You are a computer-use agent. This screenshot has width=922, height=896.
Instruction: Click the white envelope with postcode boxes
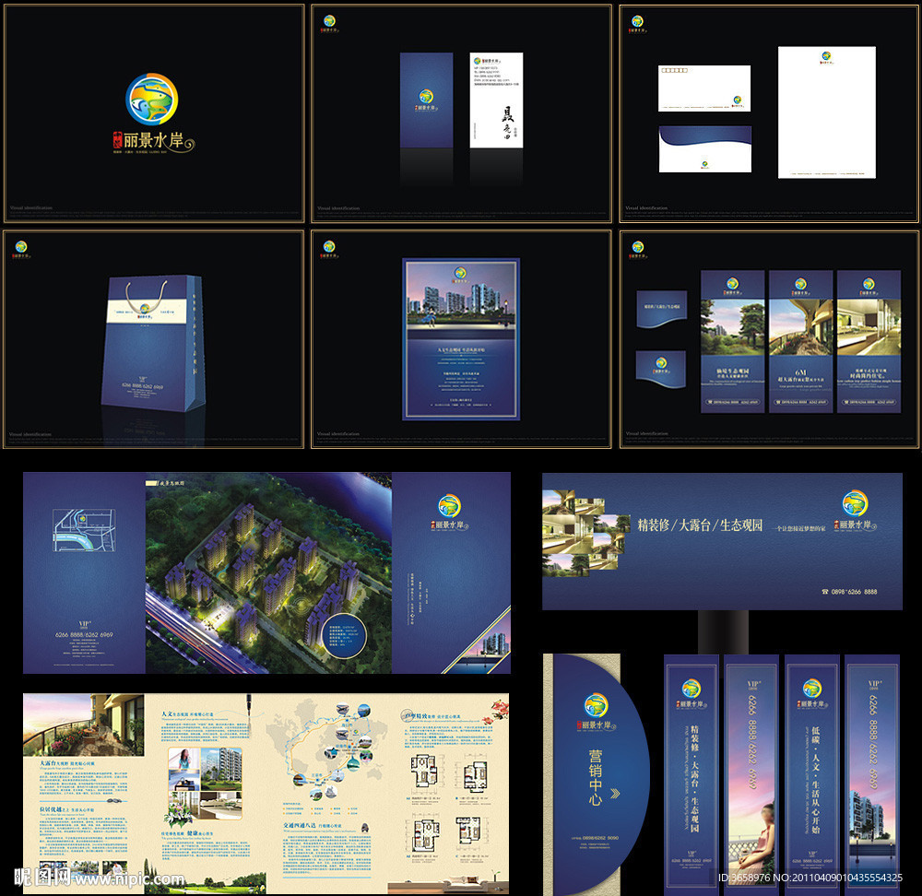pyautogui.click(x=703, y=88)
